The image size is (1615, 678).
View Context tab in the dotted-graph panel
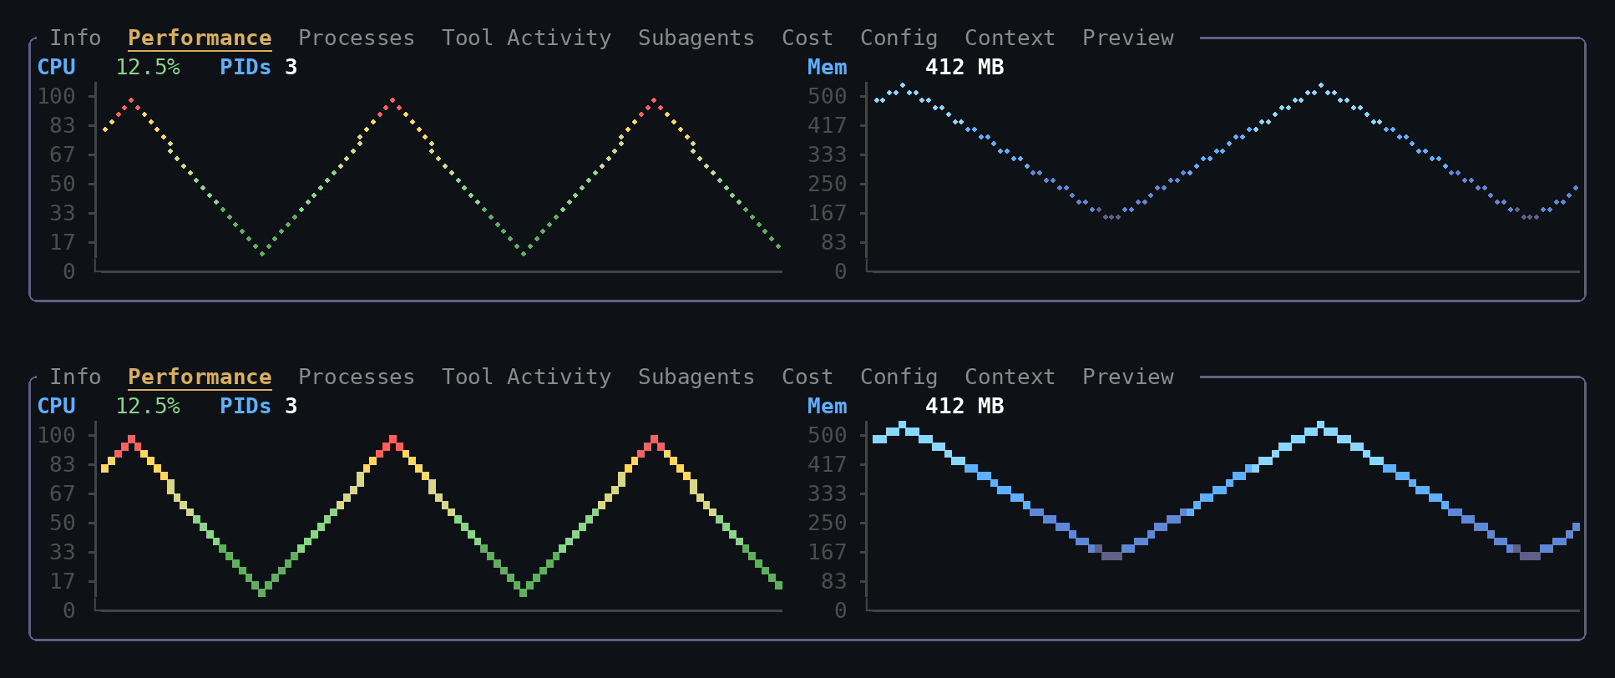[1010, 38]
